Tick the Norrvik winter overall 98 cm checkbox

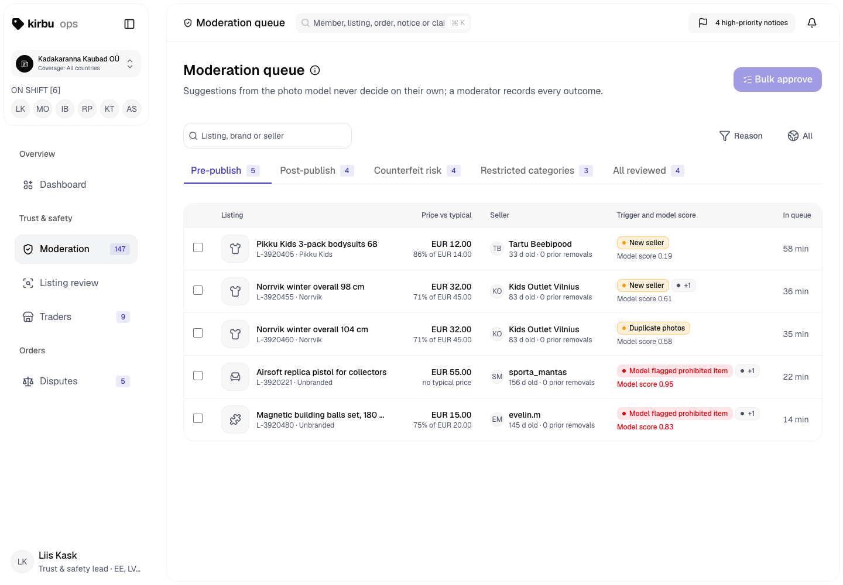[198, 290]
